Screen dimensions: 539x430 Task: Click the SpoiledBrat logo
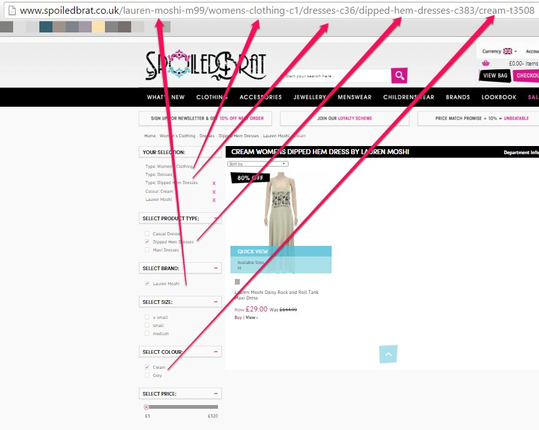[205, 66]
